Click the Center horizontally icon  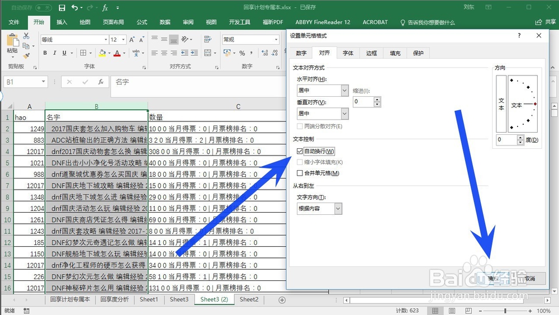point(164,53)
